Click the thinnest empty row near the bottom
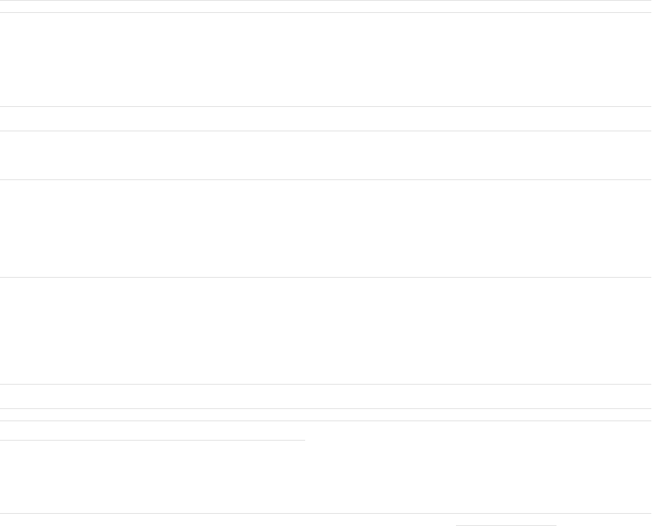 (325, 415)
